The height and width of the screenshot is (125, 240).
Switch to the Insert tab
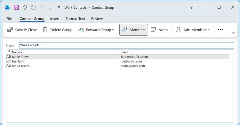tap(55, 19)
